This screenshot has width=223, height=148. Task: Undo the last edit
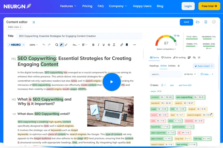[x=44, y=45]
